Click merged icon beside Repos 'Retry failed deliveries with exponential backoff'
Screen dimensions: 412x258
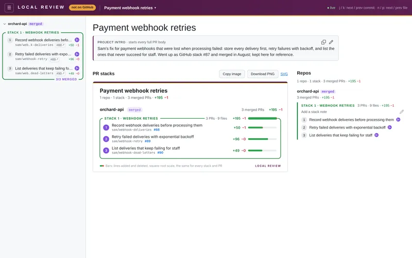coord(390,127)
